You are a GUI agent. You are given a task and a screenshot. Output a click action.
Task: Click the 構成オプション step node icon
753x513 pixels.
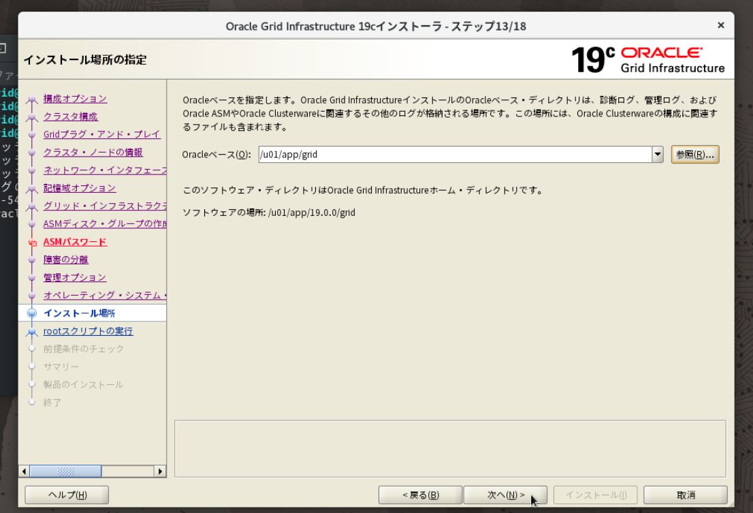coord(32,99)
